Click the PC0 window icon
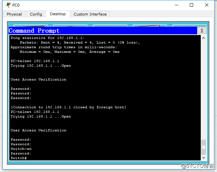The width and height of the screenshot is (217, 172). point(8,5)
